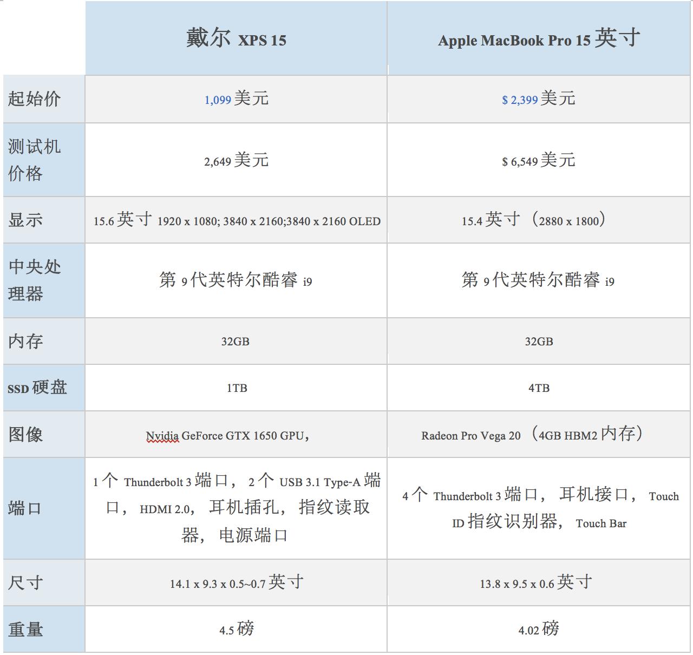Select the Apple MacBook Pro 15 英寸 header
Image resolution: width=693 pixels, height=655 pixels.
(x=539, y=38)
